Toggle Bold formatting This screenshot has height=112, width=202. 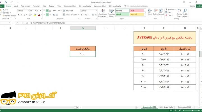(19, 15)
